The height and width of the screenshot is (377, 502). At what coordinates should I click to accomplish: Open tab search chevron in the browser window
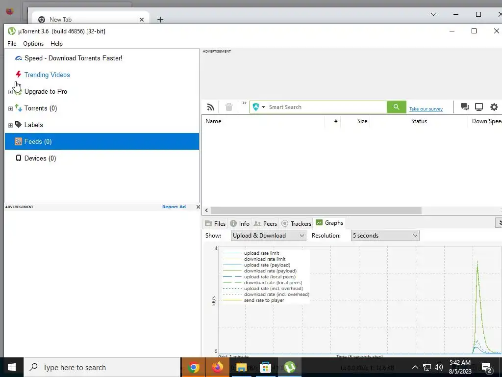(x=433, y=14)
